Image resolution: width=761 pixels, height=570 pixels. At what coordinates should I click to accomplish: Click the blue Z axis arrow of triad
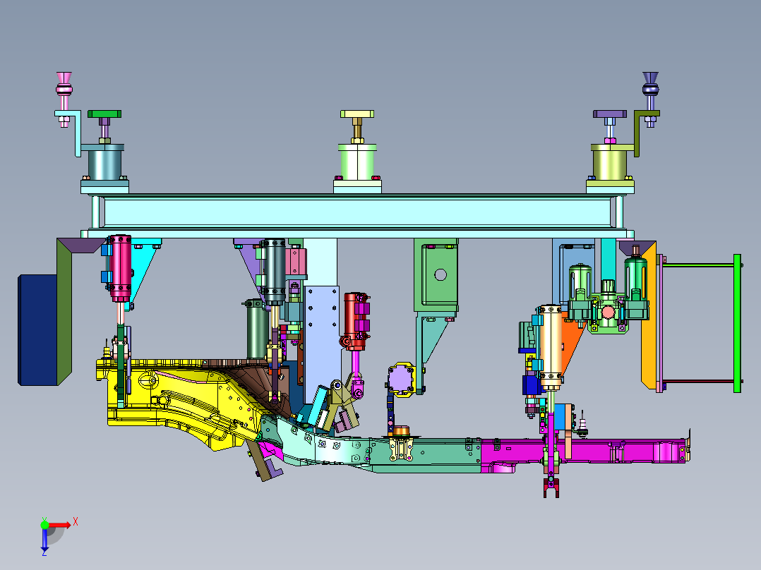click(x=44, y=540)
